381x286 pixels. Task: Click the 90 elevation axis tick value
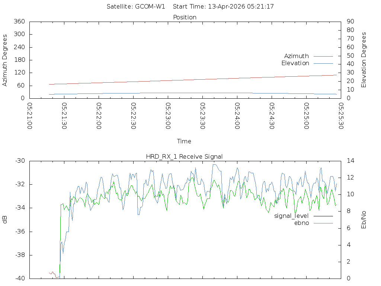click(x=349, y=22)
